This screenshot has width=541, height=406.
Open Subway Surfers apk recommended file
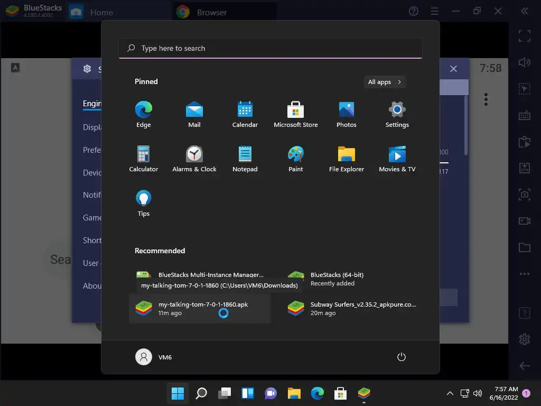click(352, 309)
